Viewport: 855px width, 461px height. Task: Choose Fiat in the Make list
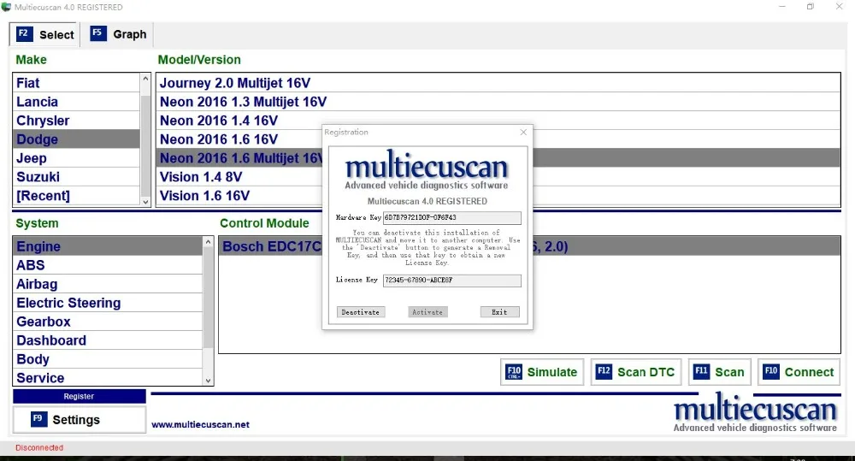pos(76,83)
